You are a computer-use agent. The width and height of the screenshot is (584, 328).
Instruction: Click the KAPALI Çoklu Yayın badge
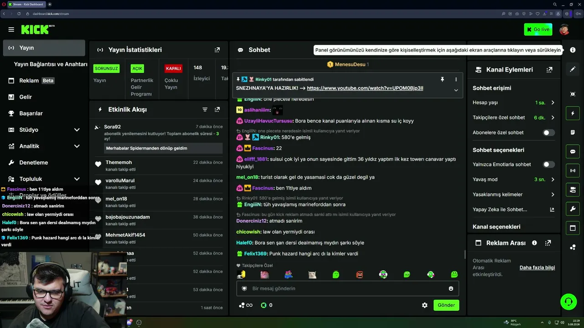[x=173, y=69]
